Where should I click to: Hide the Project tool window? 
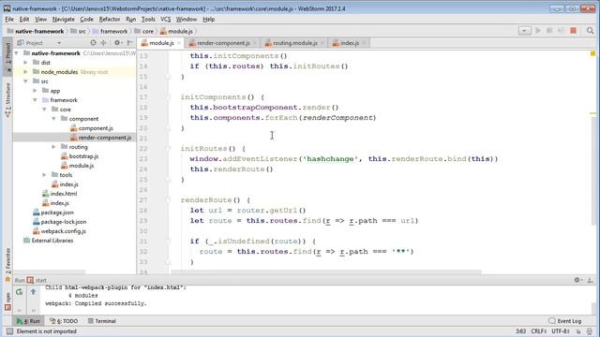click(129, 43)
